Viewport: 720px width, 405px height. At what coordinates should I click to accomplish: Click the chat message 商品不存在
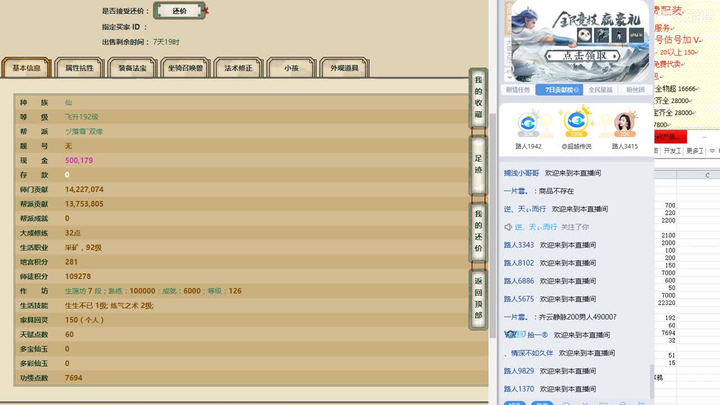click(x=556, y=191)
